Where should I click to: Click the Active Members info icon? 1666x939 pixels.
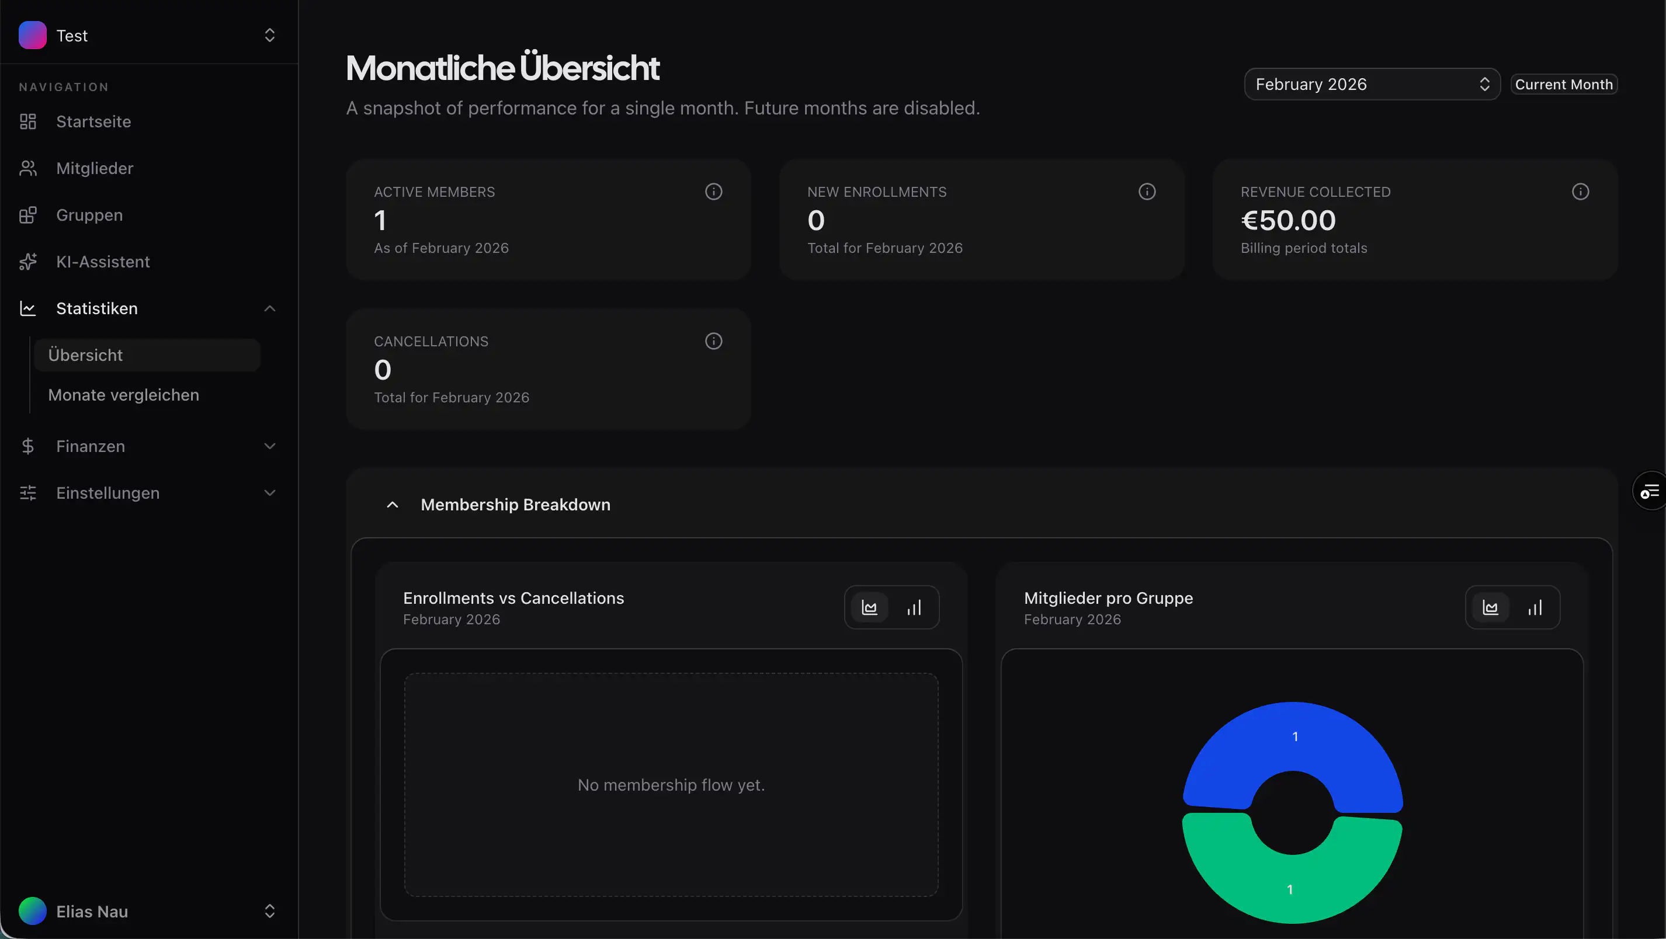click(x=713, y=192)
